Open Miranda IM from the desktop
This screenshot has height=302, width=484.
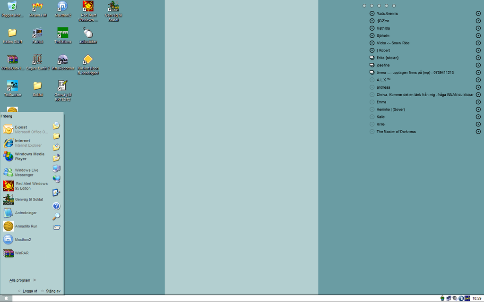37,8
